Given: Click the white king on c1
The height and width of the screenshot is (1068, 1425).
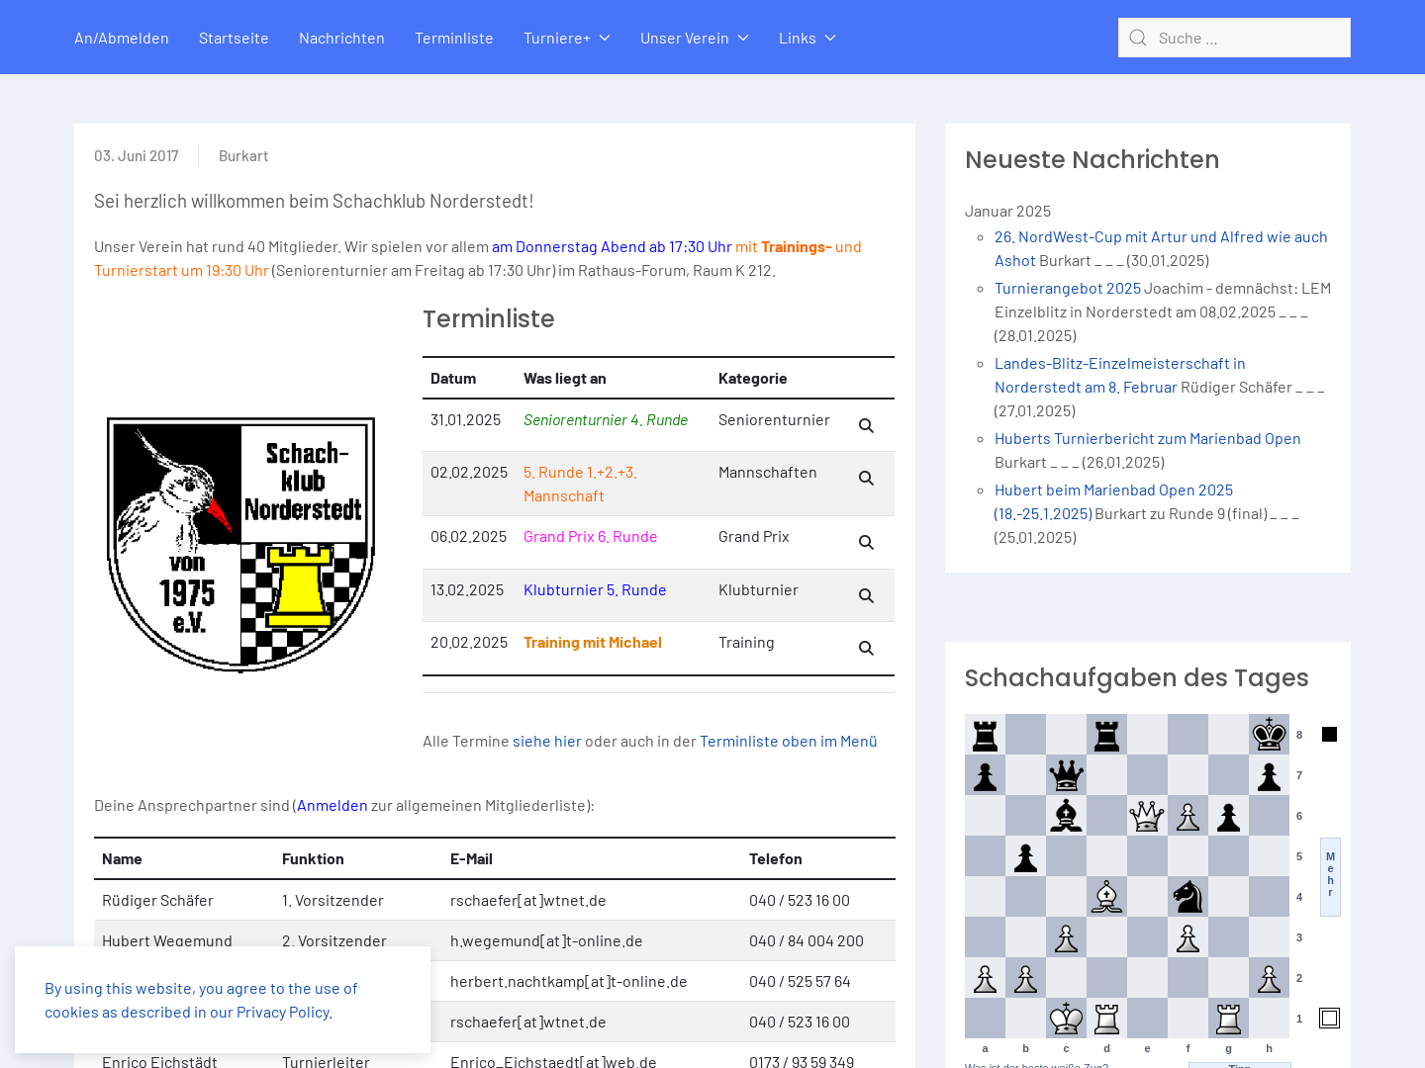Looking at the screenshot, I should click(x=1066, y=1019).
